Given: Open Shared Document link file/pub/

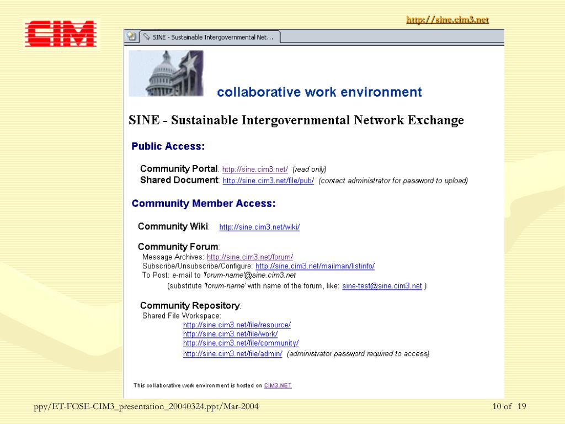Looking at the screenshot, I should pyautogui.click(x=268, y=181).
